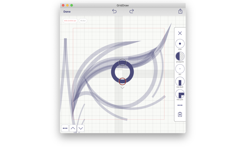Show more options in right tool panel

coord(180,105)
